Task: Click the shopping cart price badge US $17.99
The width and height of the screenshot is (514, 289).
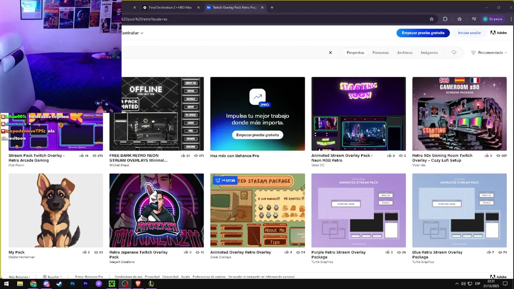Action: pos(225,181)
